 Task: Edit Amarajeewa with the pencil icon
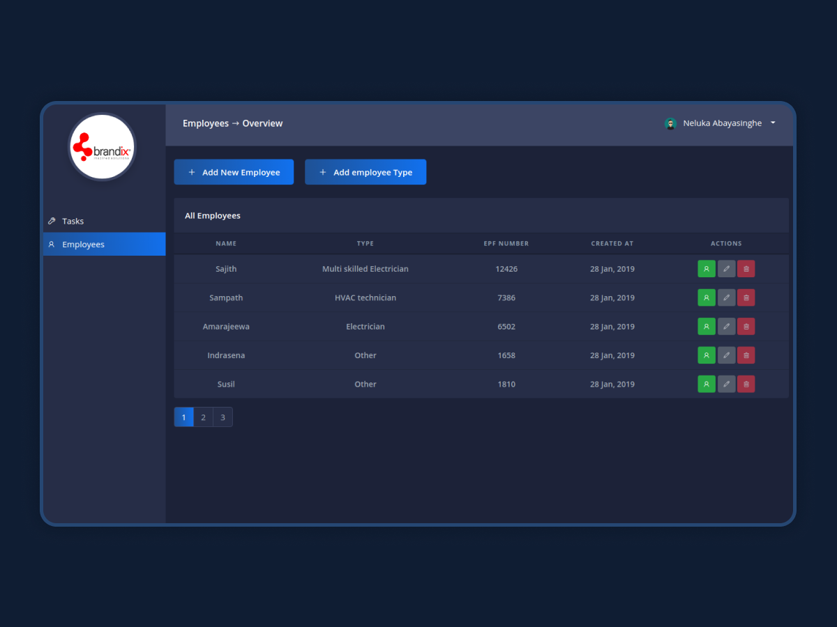click(726, 327)
